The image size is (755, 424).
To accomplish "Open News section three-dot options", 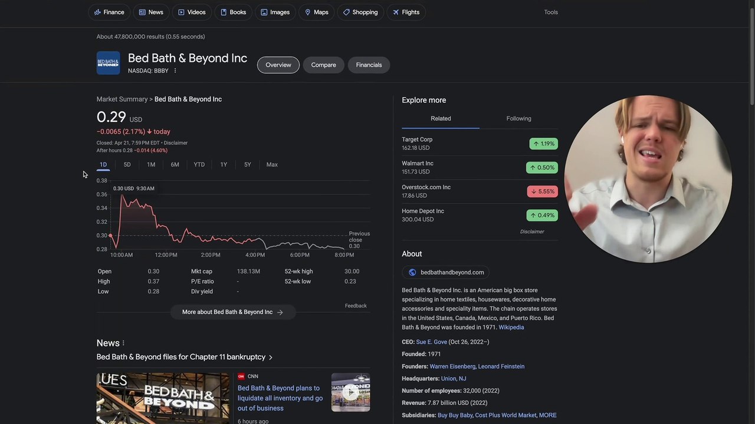I will click(x=123, y=343).
